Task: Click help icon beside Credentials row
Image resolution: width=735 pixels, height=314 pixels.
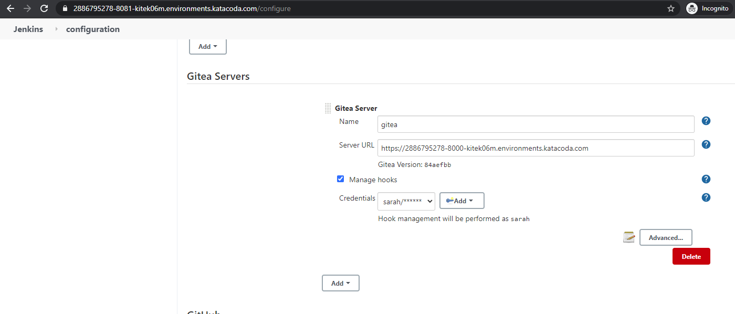Action: (706, 197)
